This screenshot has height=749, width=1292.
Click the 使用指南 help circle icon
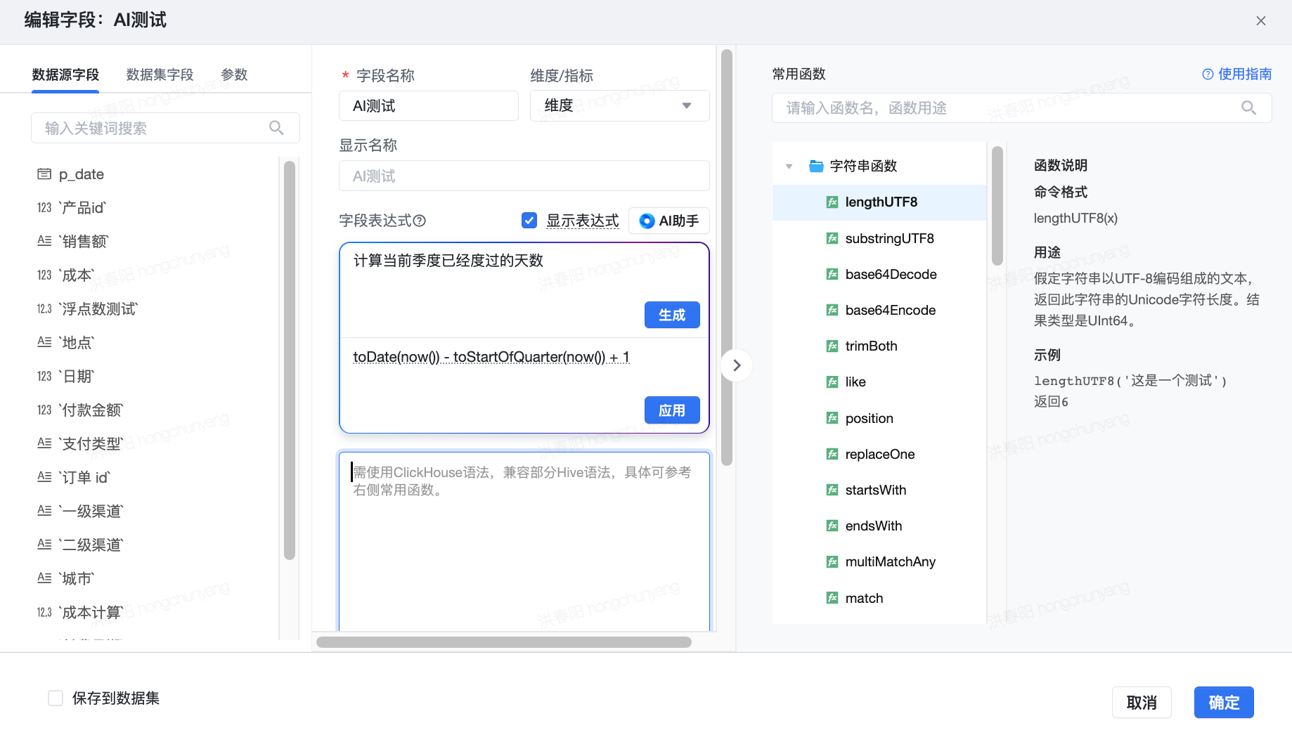[1208, 74]
